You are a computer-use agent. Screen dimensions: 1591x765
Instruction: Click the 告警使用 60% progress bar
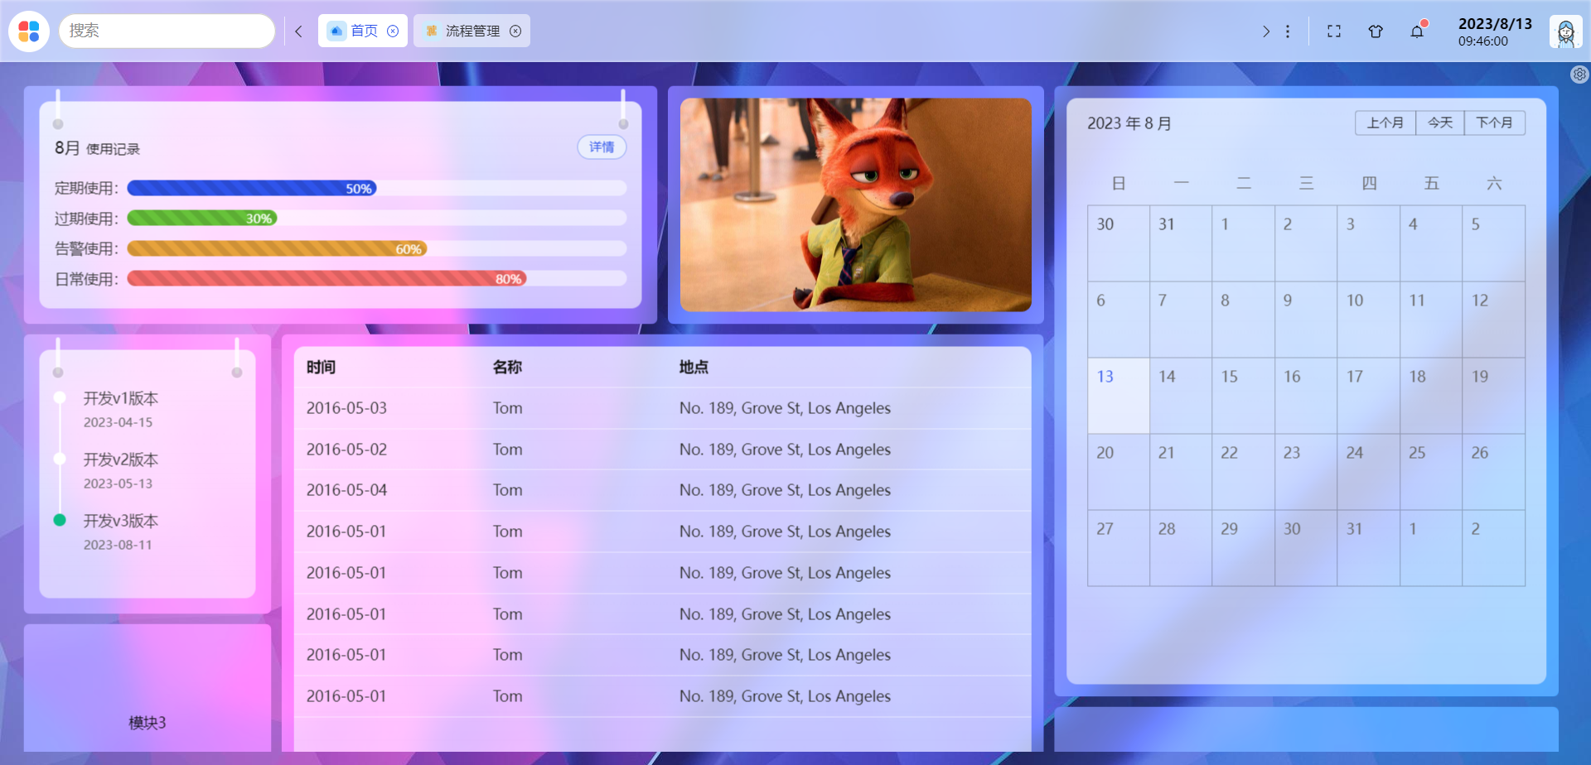377,249
